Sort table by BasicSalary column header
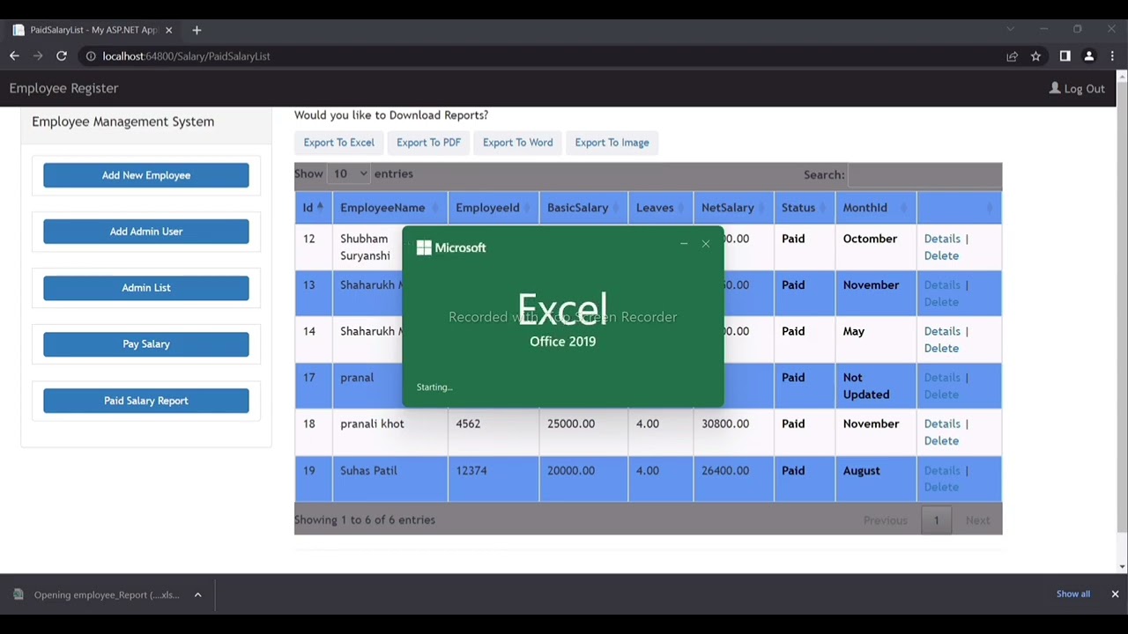The width and height of the screenshot is (1128, 634). 583,208
